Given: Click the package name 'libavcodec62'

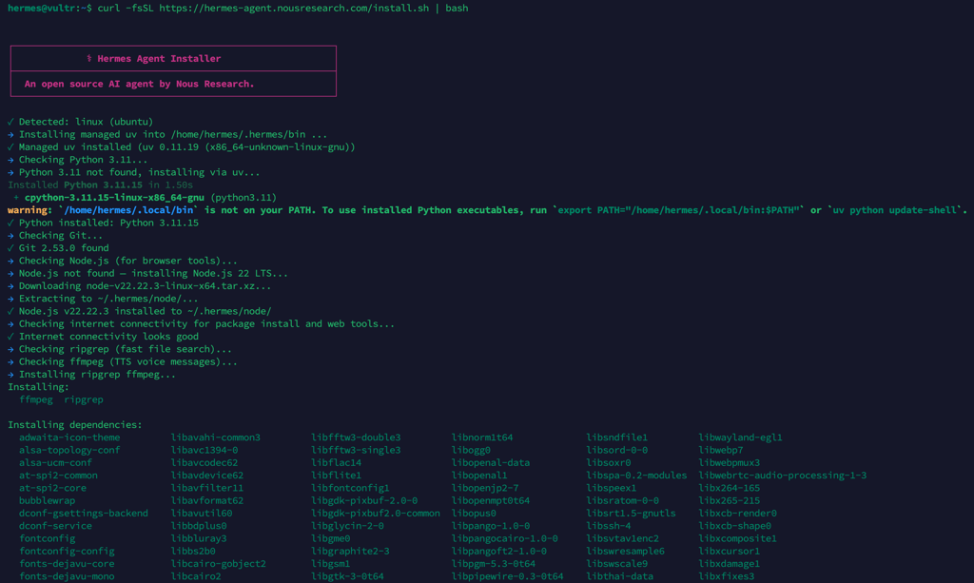Looking at the screenshot, I should pos(205,462).
